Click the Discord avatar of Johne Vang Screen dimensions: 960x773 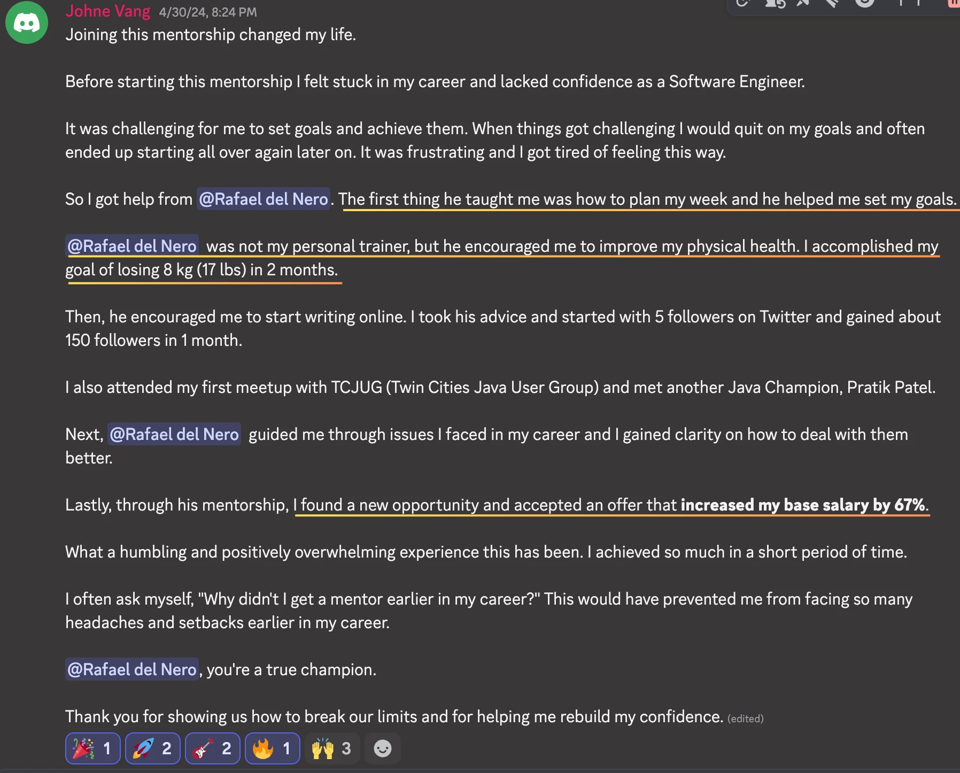pos(26,23)
